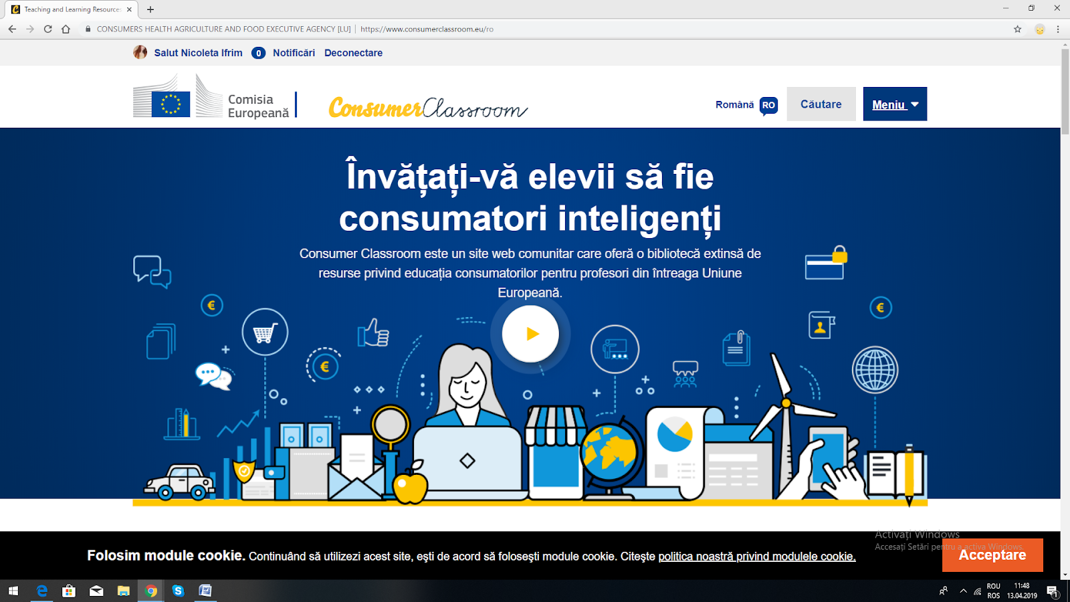Open the Windows Start menu
The width and height of the screenshot is (1070, 602).
coord(13,591)
